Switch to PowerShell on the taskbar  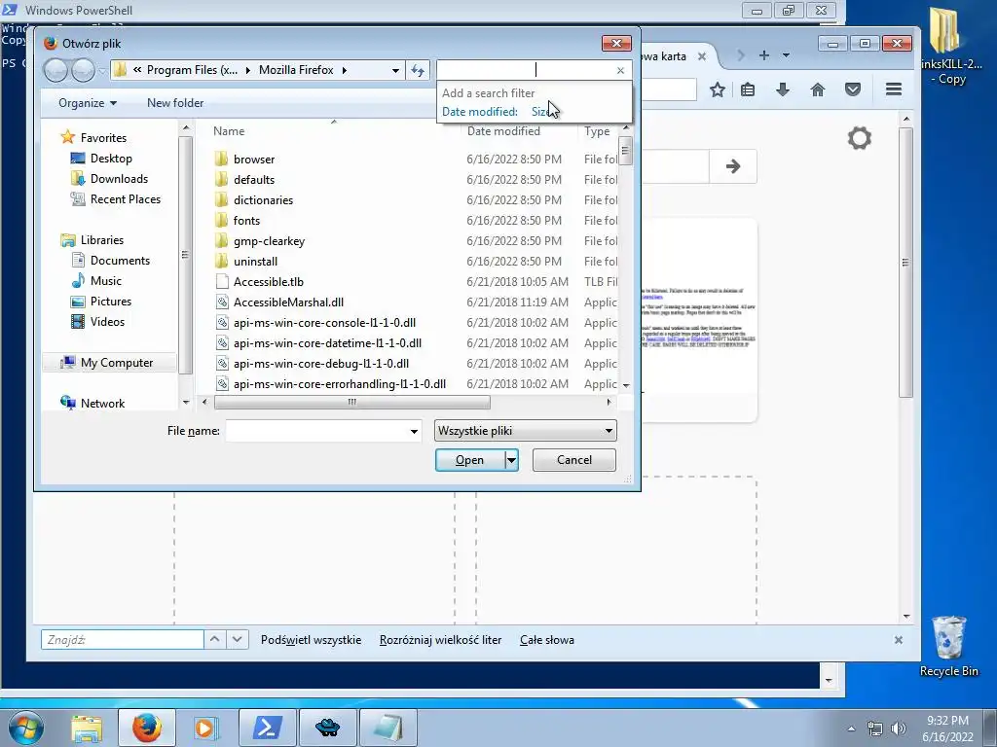pyautogui.click(x=268, y=728)
